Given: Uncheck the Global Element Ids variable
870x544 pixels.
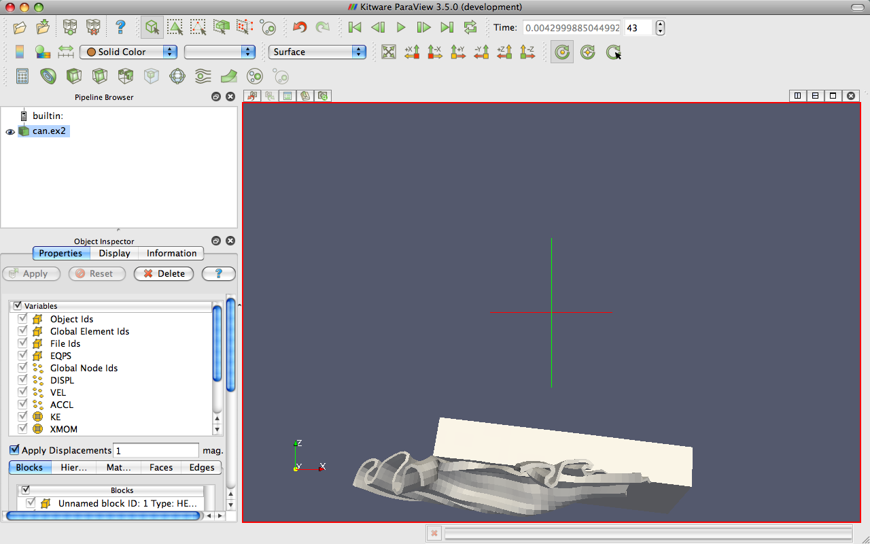Looking at the screenshot, I should coord(22,331).
